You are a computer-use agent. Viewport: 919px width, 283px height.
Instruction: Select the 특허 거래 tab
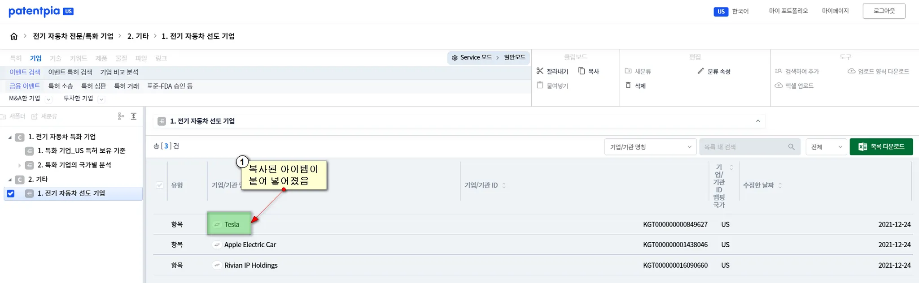tap(127, 86)
